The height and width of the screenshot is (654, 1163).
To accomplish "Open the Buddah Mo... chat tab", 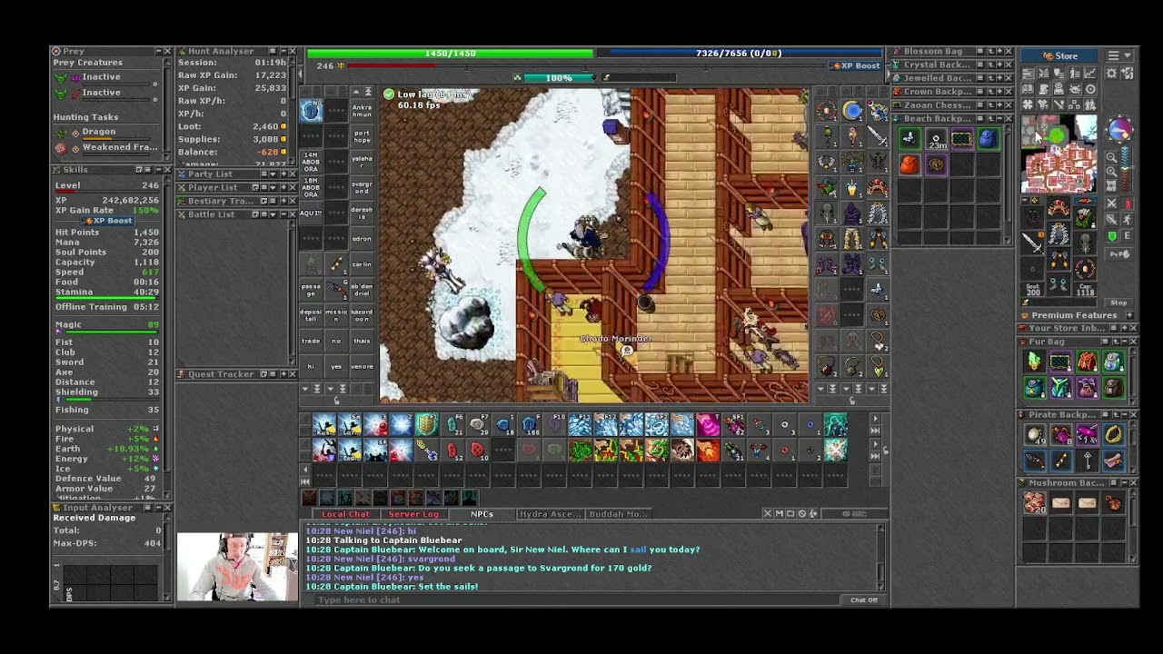I will click(618, 514).
